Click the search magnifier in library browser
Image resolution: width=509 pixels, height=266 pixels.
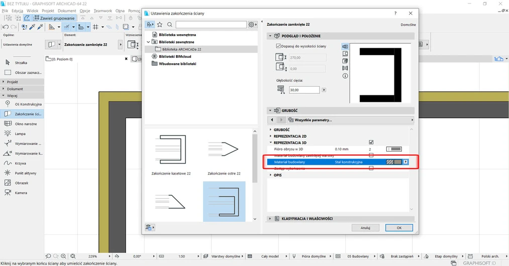click(x=170, y=24)
